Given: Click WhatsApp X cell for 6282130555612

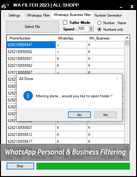Looking at the screenshot, I should pos(71,135).
